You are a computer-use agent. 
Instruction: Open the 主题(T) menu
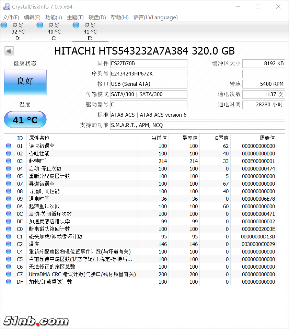75,17
